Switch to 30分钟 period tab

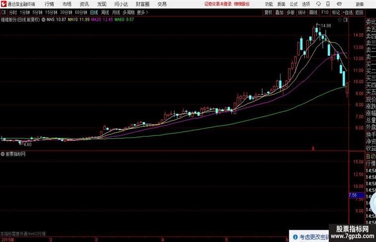(x=66, y=12)
